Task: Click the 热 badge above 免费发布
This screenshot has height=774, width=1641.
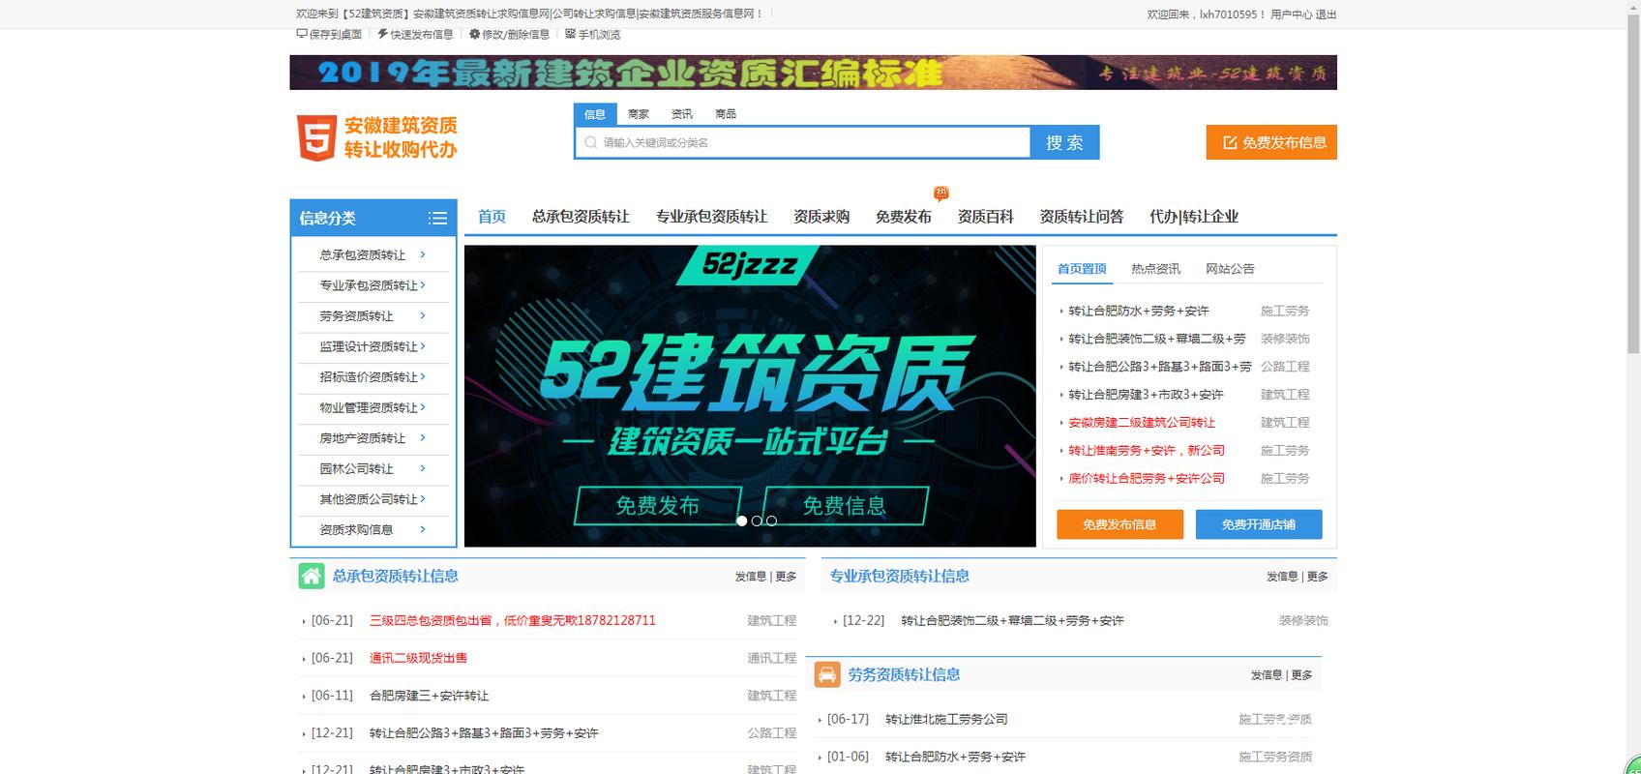Action: (940, 193)
